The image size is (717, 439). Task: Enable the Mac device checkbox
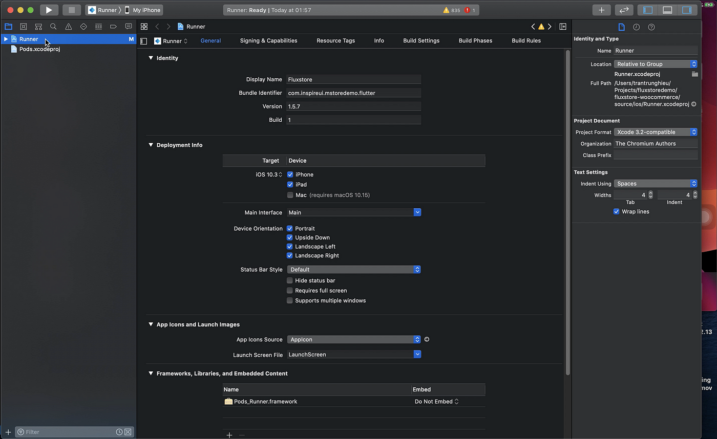tap(290, 195)
